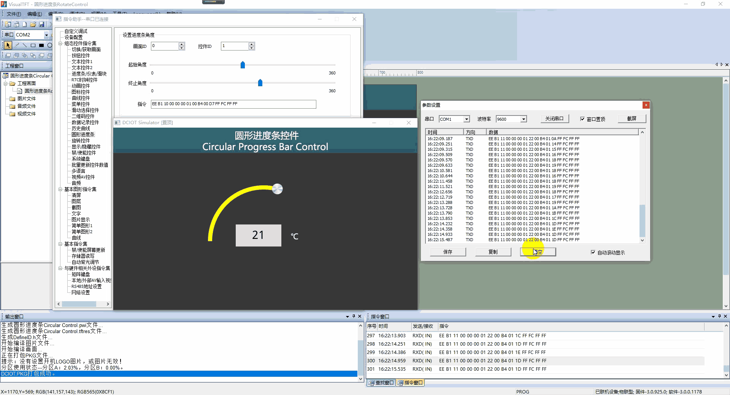Select the hollow rectangle drawing tool
Image resolution: width=730 pixels, height=395 pixels.
point(33,45)
